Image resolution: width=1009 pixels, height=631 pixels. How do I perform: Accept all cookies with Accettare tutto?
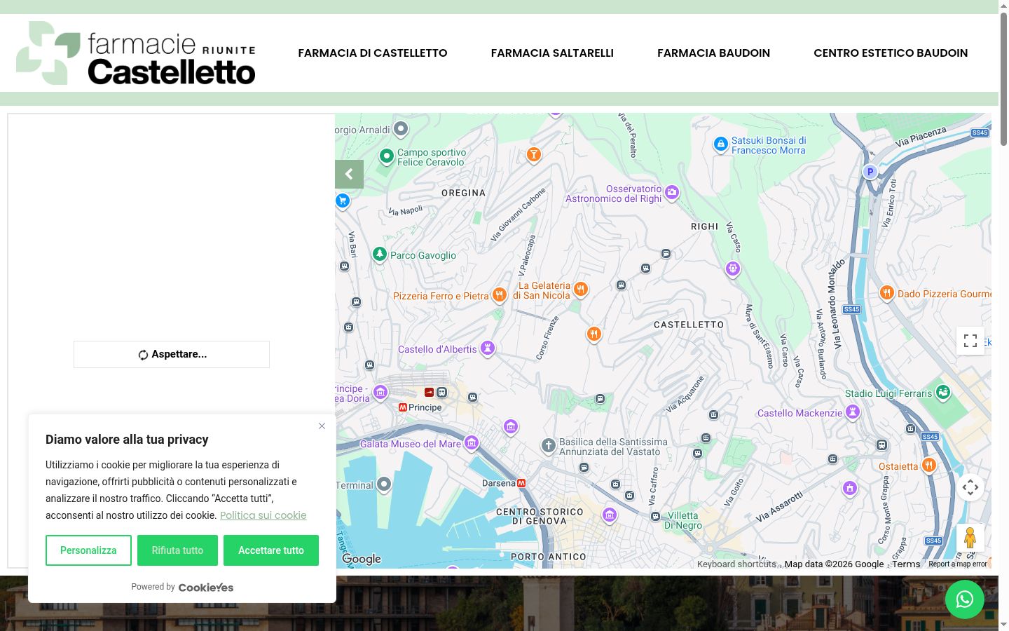pyautogui.click(x=271, y=550)
